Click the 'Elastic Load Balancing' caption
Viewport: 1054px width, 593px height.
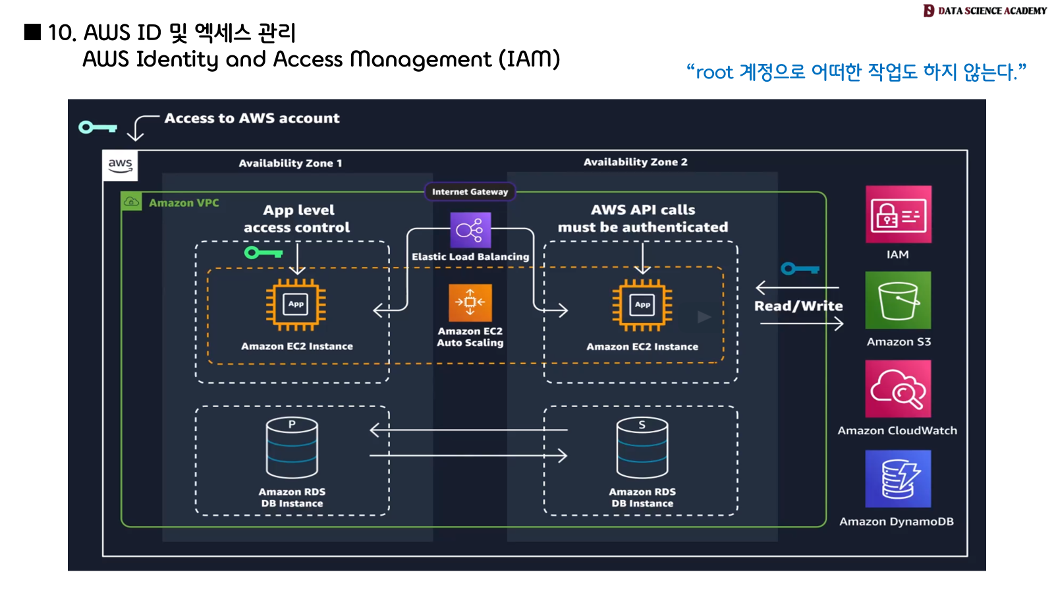click(470, 256)
